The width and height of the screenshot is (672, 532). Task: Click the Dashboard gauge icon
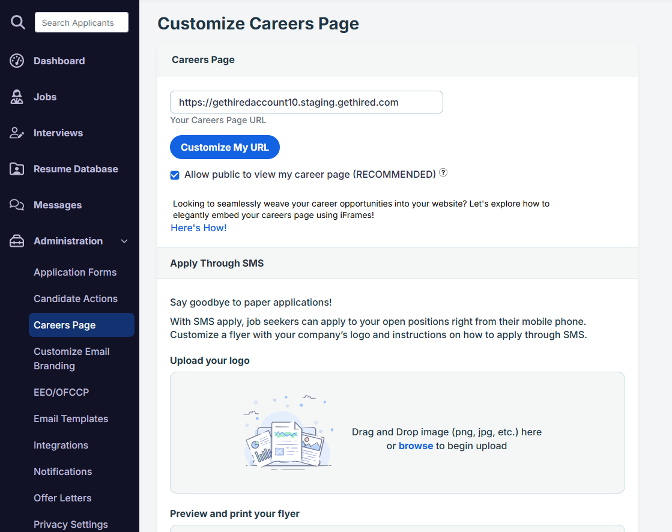(17, 61)
